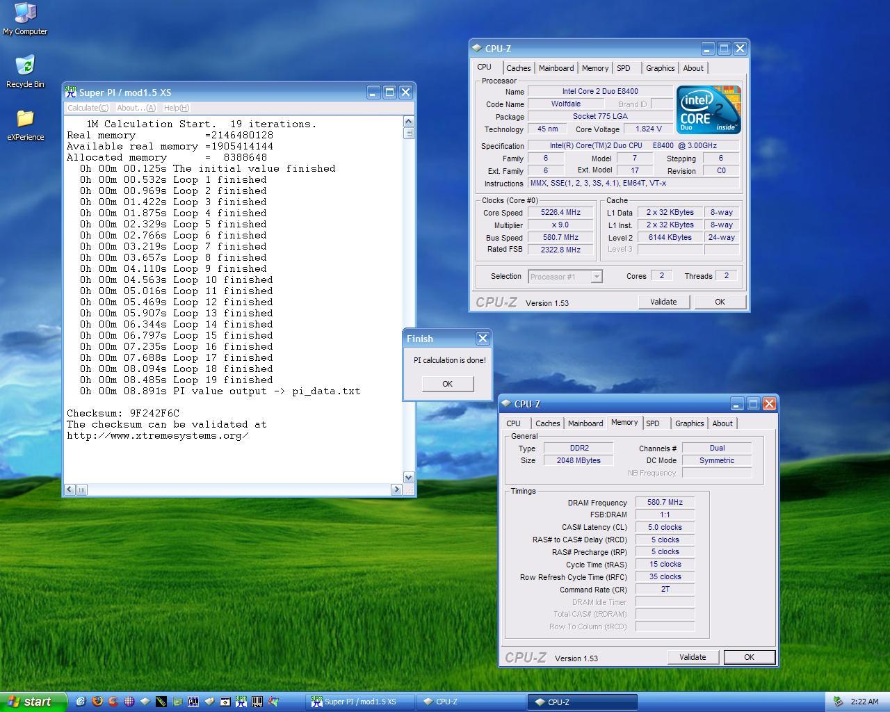Click the colorful star icon in quick launch
890x712 pixels.
click(273, 702)
